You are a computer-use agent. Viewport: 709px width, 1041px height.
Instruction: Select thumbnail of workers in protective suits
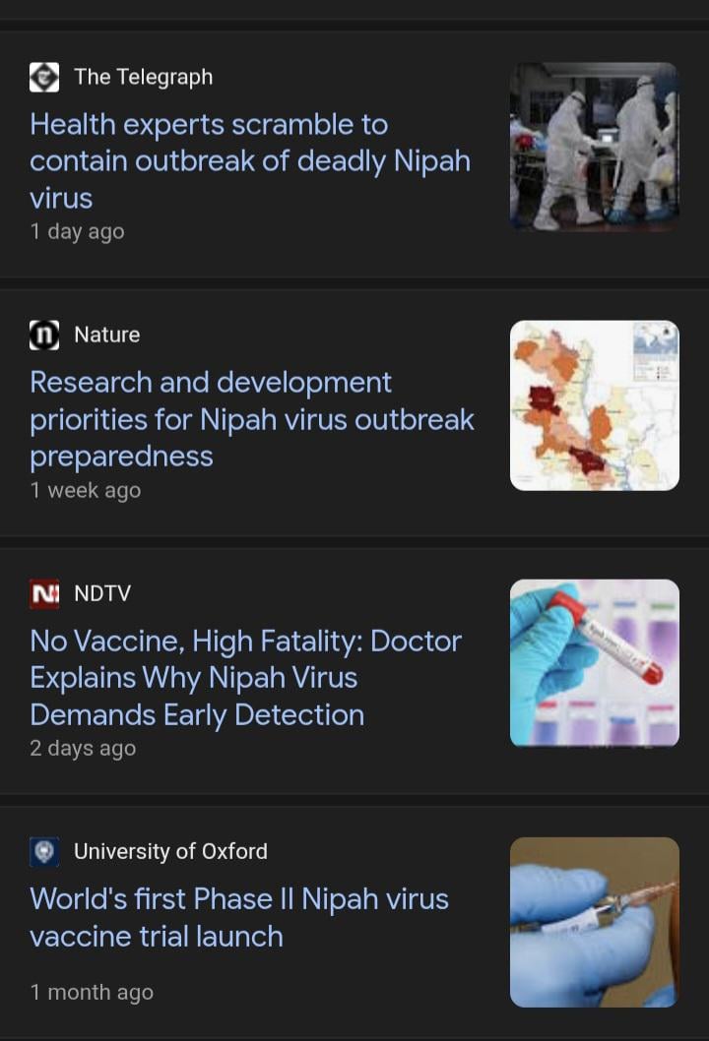(x=594, y=148)
